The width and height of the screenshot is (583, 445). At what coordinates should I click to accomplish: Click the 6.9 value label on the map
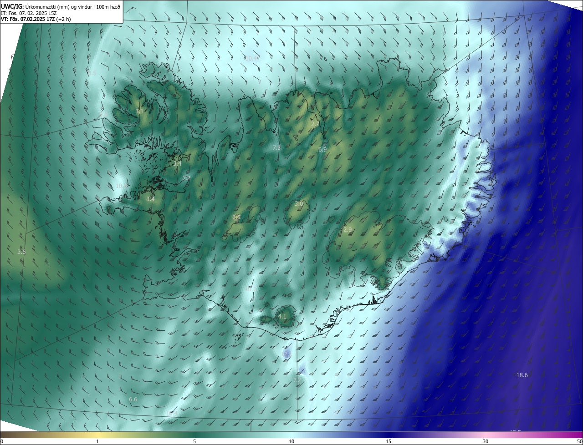322,149
